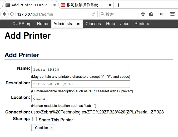This screenshot has width=178, height=137.
Task: Expand toolbar overflow chevron
Action: pos(161,14)
